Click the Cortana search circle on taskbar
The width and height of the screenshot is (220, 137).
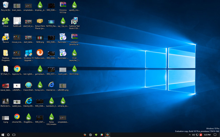pos(8,135)
